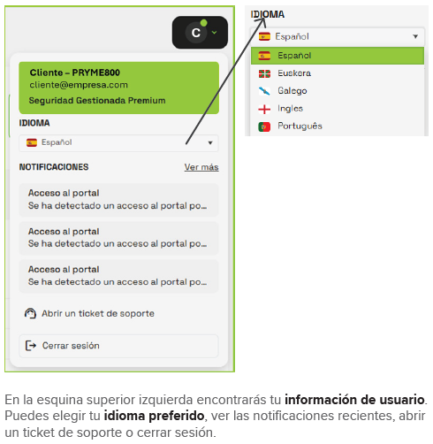
Task: Click the green Cliente – PRYME800 account card
Action: click(x=118, y=88)
